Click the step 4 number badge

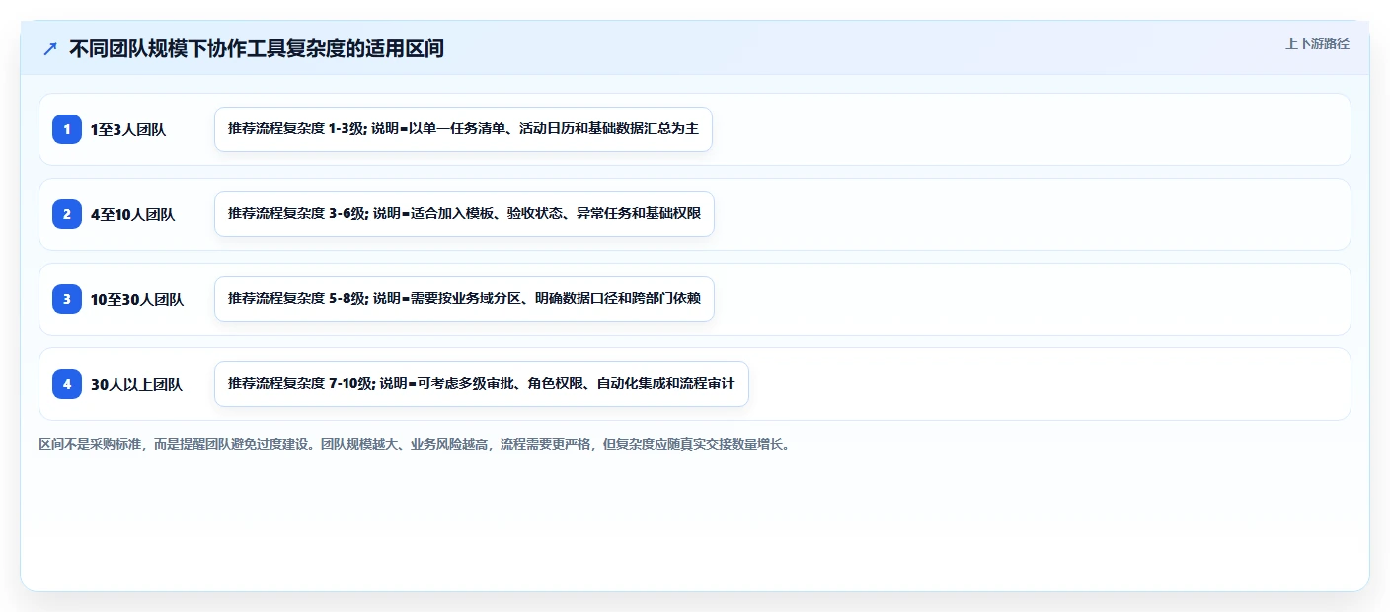pyautogui.click(x=67, y=384)
